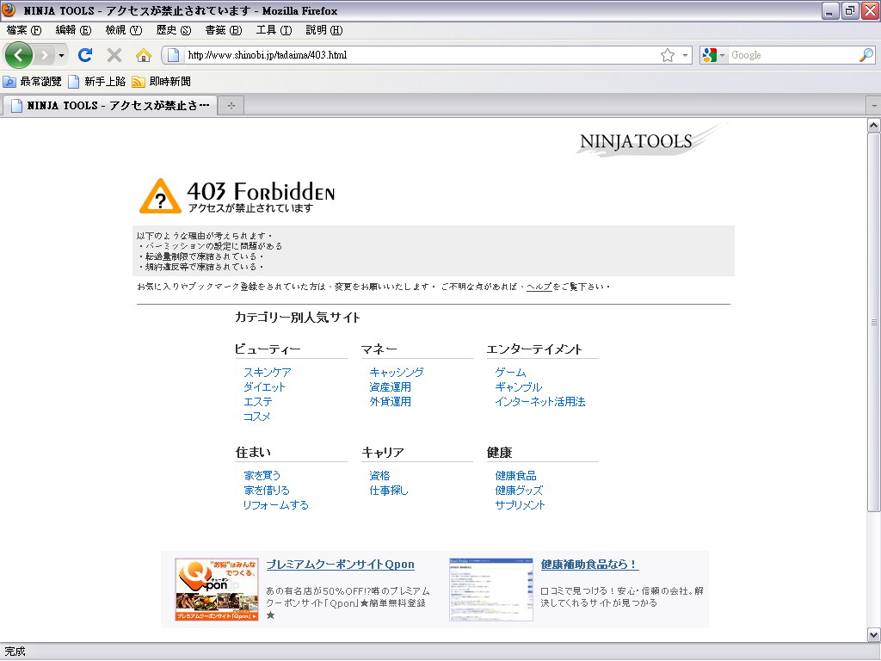Click the health food site ad thumbnail
The height and width of the screenshot is (661, 881).
click(x=491, y=589)
